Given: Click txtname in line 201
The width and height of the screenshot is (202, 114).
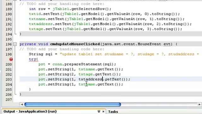Looking at the screenshot, I should [x=87, y=69].
